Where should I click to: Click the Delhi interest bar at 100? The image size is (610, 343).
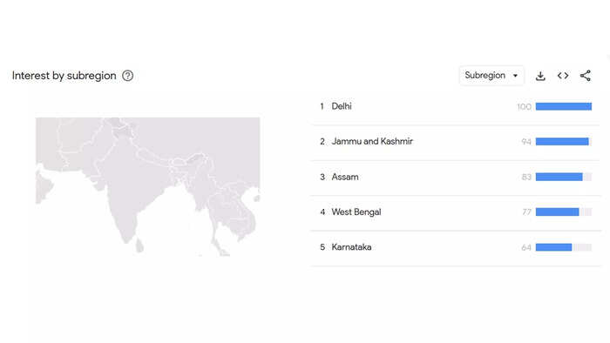[x=563, y=106]
